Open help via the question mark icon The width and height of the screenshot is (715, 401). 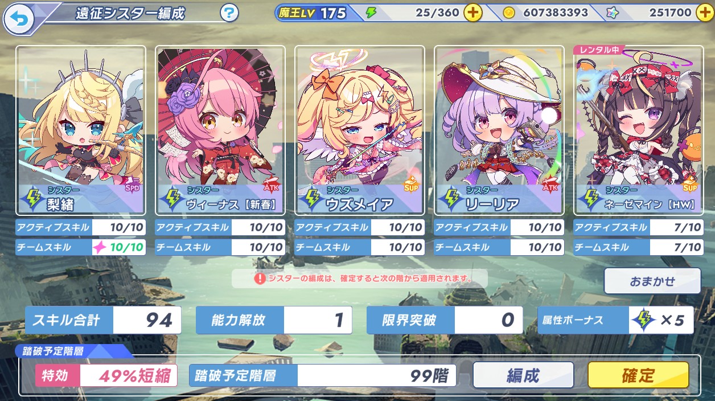[229, 13]
